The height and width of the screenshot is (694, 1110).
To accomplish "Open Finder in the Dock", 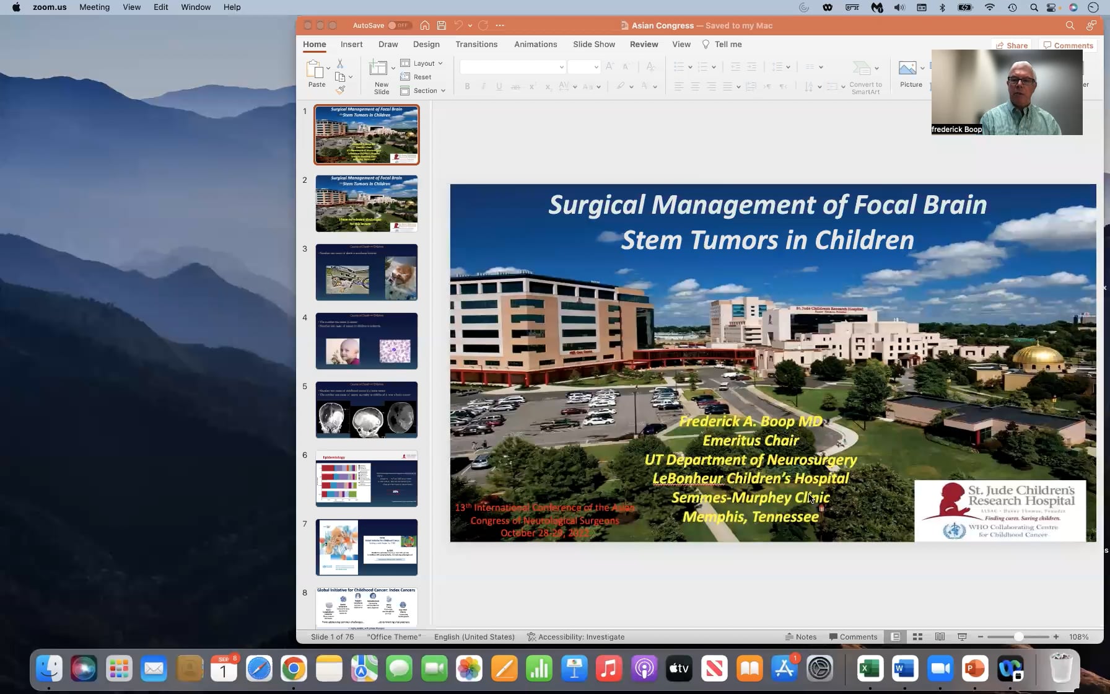I will point(49,669).
